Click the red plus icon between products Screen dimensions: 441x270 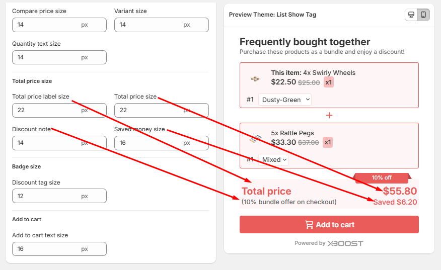329,115
